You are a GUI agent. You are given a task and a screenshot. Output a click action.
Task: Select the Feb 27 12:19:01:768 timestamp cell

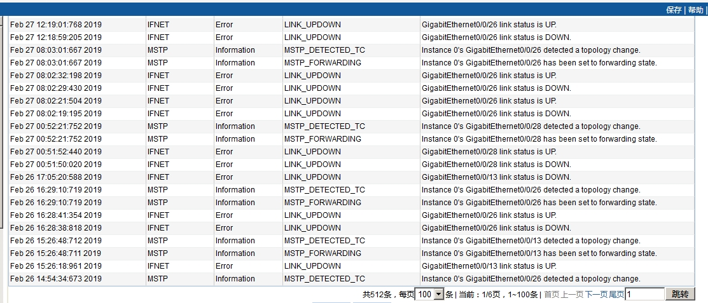tap(56, 25)
